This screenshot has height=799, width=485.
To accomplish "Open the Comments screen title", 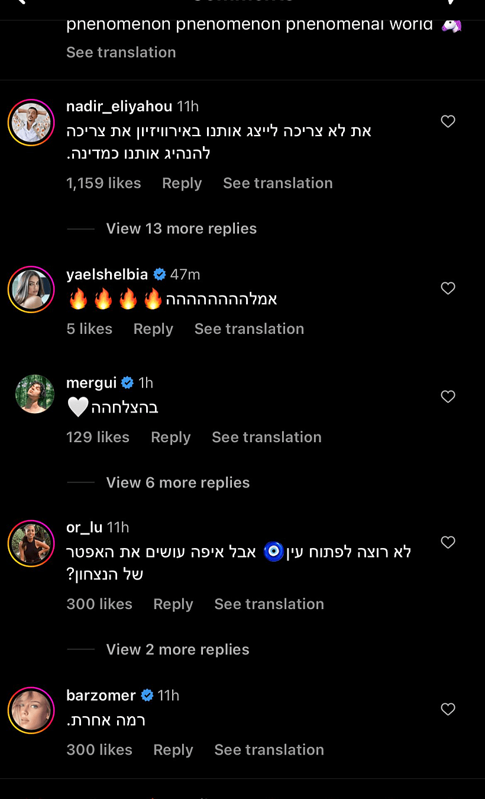I will pyautogui.click(x=242, y=3).
